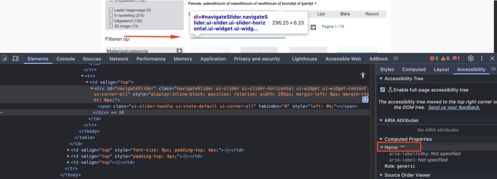Image resolution: width=497 pixels, height=179 pixels.
Task: Check the 'In opstelling (215)' filter
Action: pyautogui.click(x=111, y=15)
